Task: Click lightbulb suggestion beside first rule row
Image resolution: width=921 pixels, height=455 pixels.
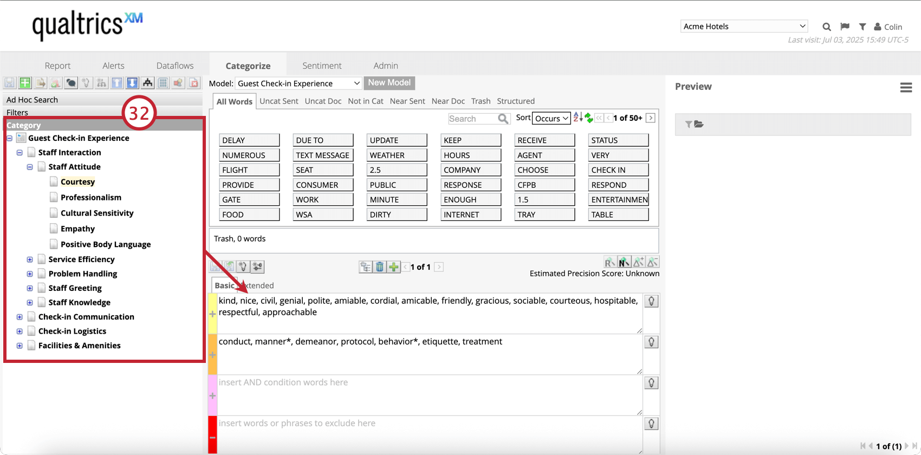Action: point(651,301)
